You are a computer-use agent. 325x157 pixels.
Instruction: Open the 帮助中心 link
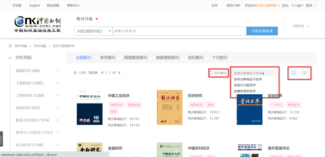click(73, 5)
